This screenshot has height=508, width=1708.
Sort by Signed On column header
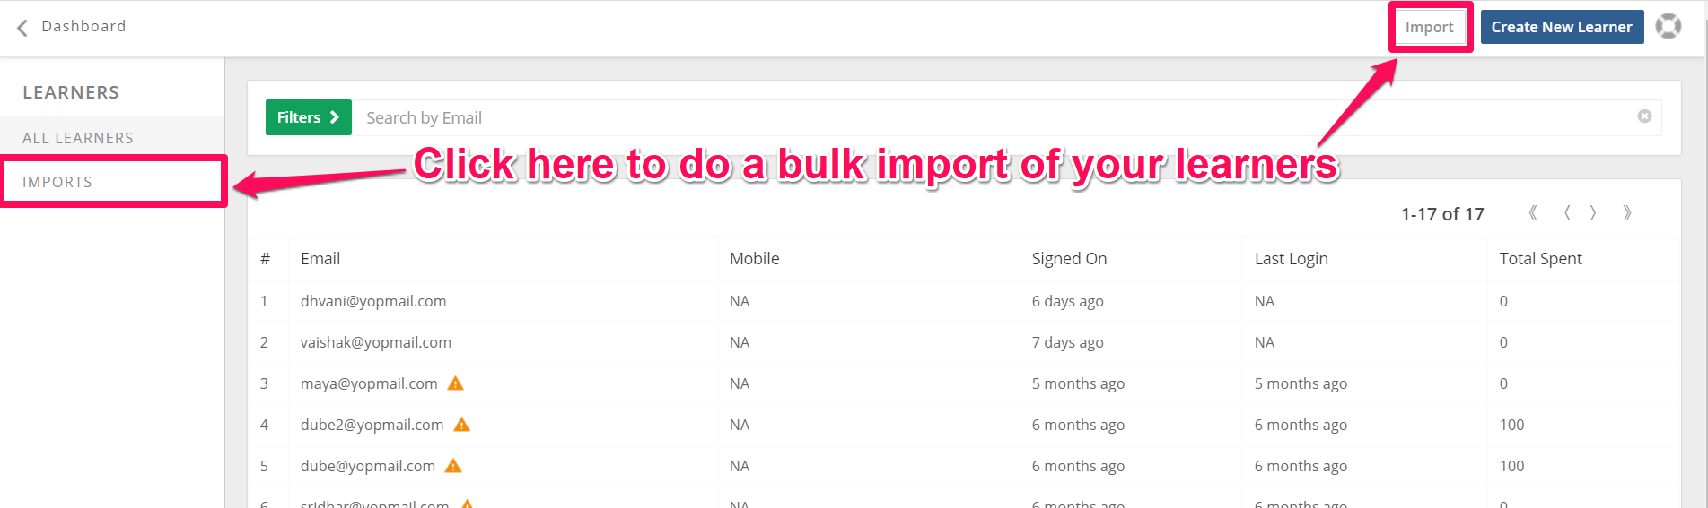(x=1069, y=259)
